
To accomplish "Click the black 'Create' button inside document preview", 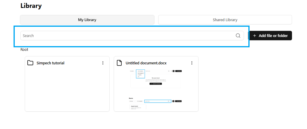I will point(156,84).
